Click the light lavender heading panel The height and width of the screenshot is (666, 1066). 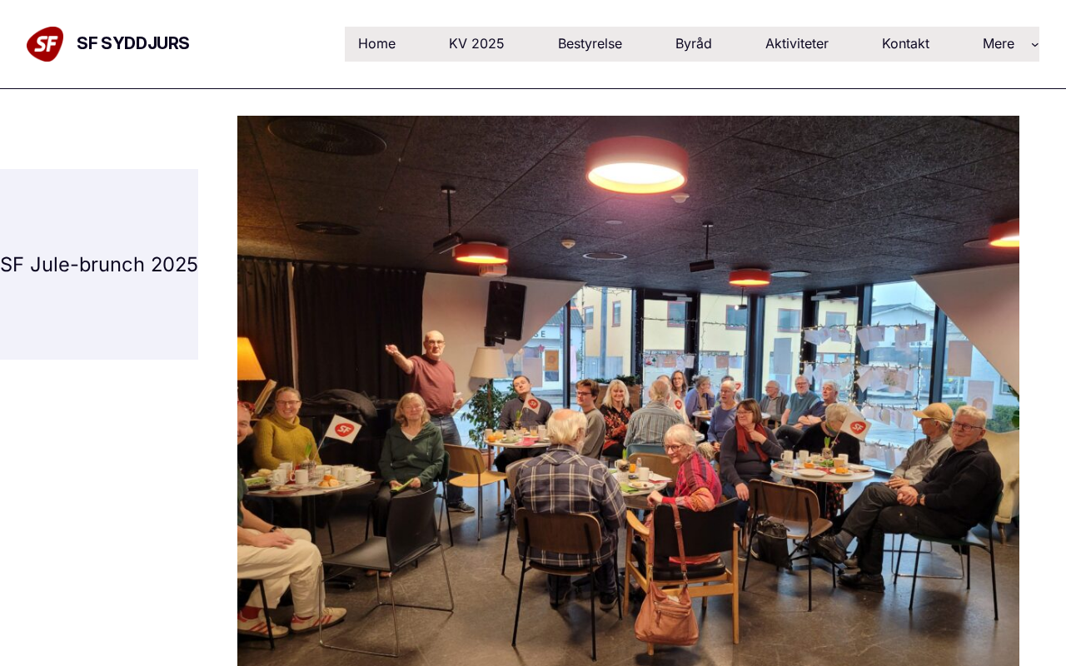click(x=99, y=264)
